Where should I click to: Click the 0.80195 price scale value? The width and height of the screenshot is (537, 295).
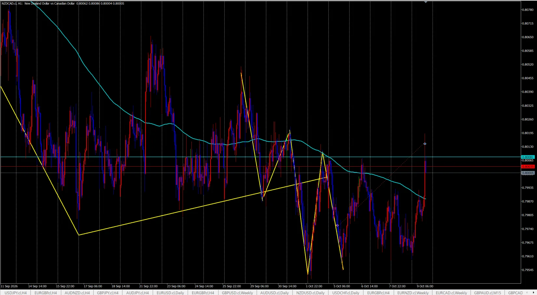tap(528, 133)
